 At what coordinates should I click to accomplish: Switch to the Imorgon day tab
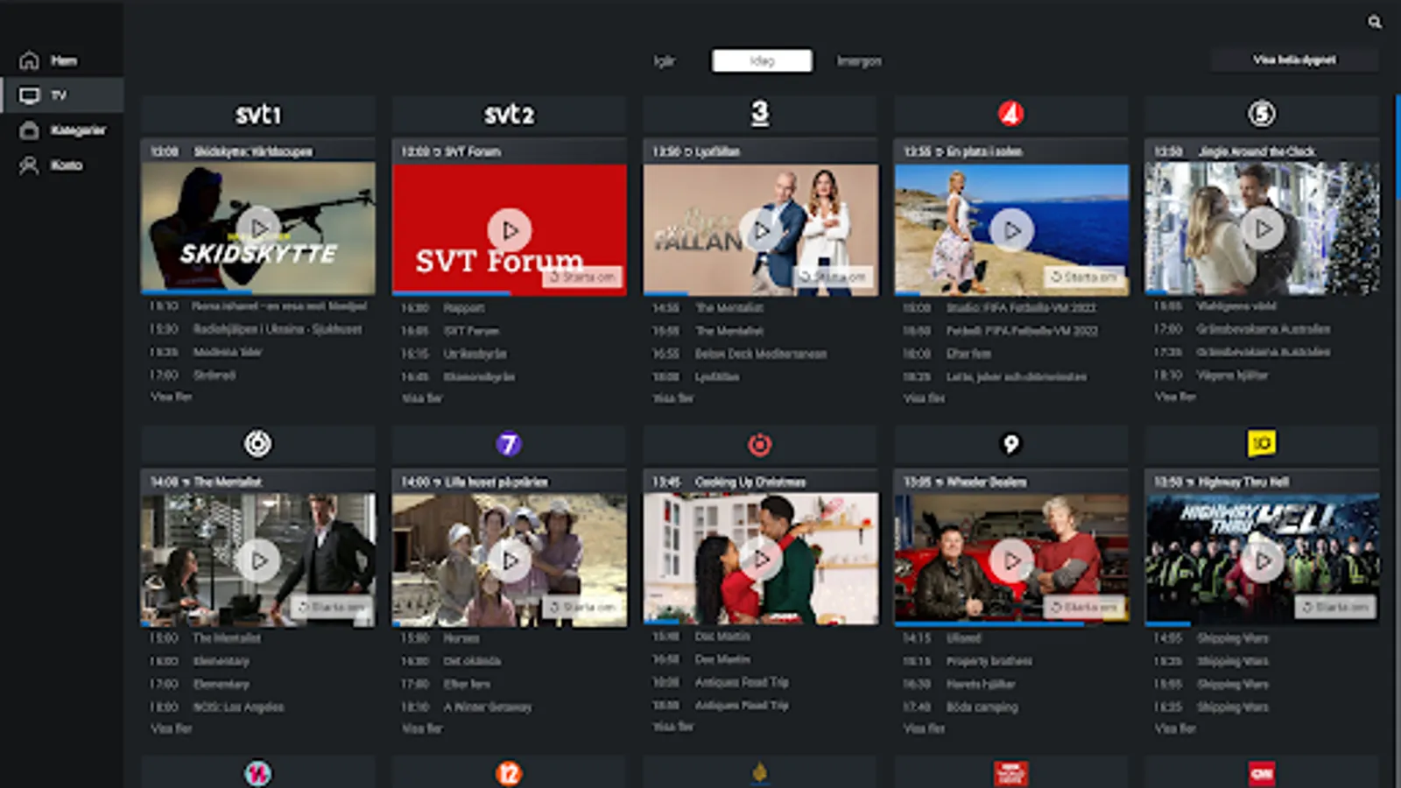[x=859, y=61]
